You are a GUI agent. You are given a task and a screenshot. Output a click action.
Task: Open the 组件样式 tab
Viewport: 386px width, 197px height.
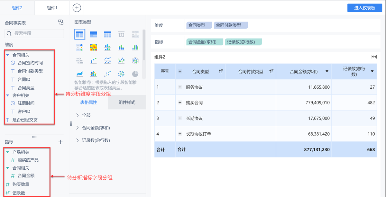[x=127, y=103]
